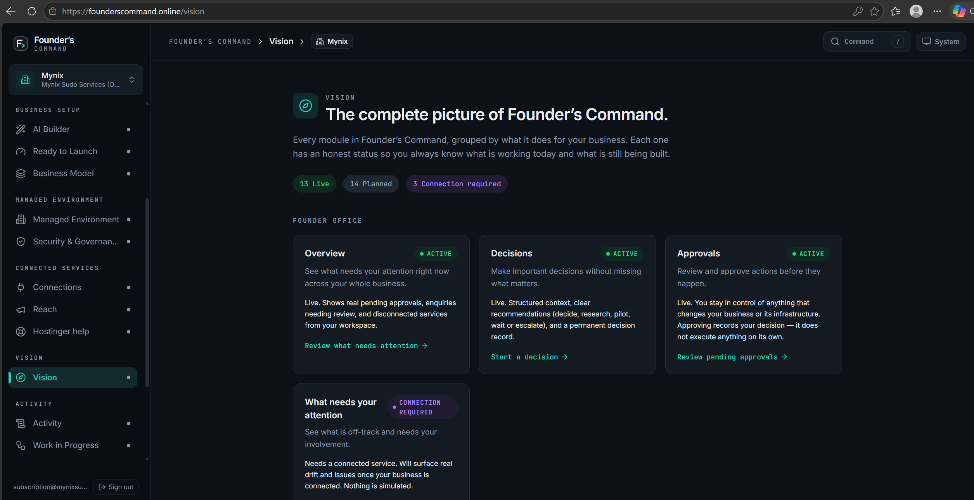Click Review what needs attention link
This screenshot has height=500, width=974.
click(366, 346)
